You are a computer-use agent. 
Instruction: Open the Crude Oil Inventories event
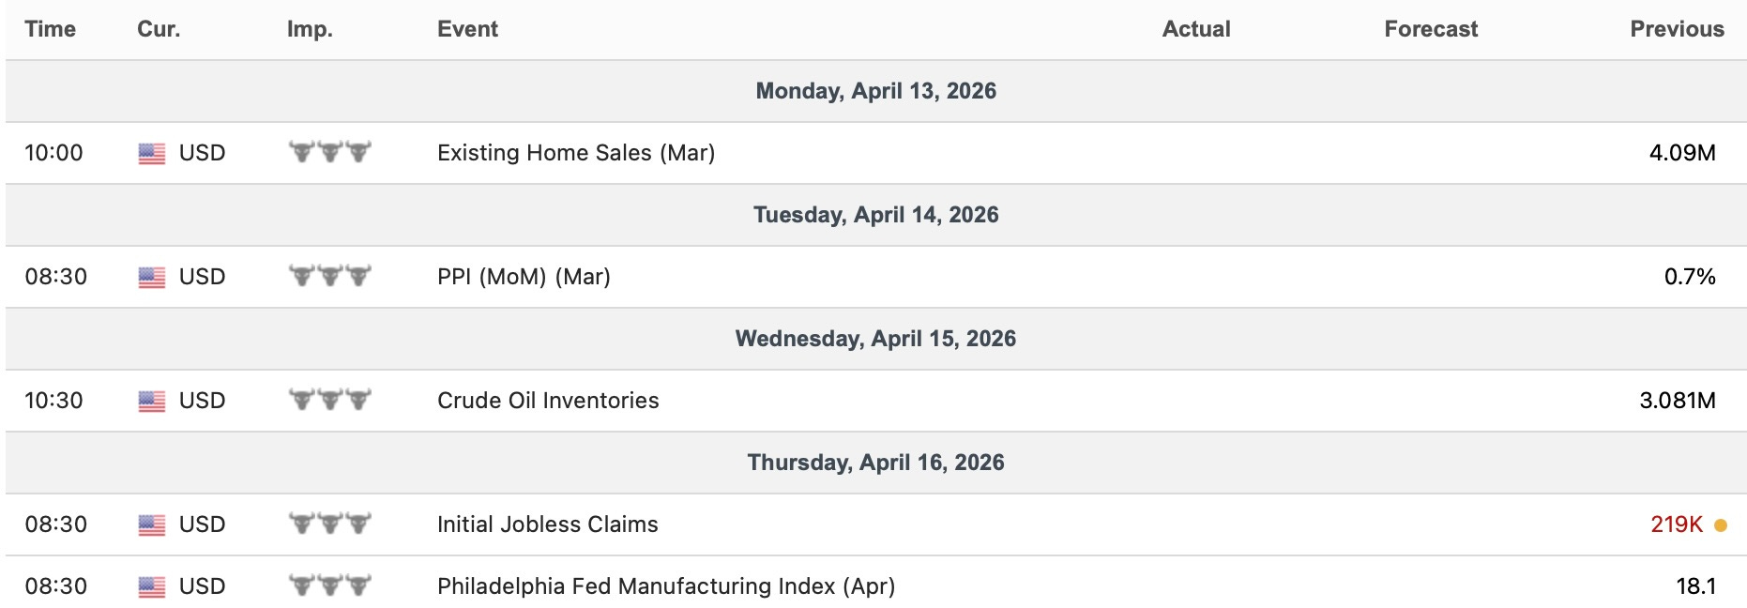tap(548, 401)
